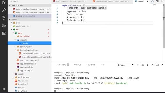Close the terminal panel
This screenshot has width=165, height=93.
pyautogui.click(x=162, y=65)
